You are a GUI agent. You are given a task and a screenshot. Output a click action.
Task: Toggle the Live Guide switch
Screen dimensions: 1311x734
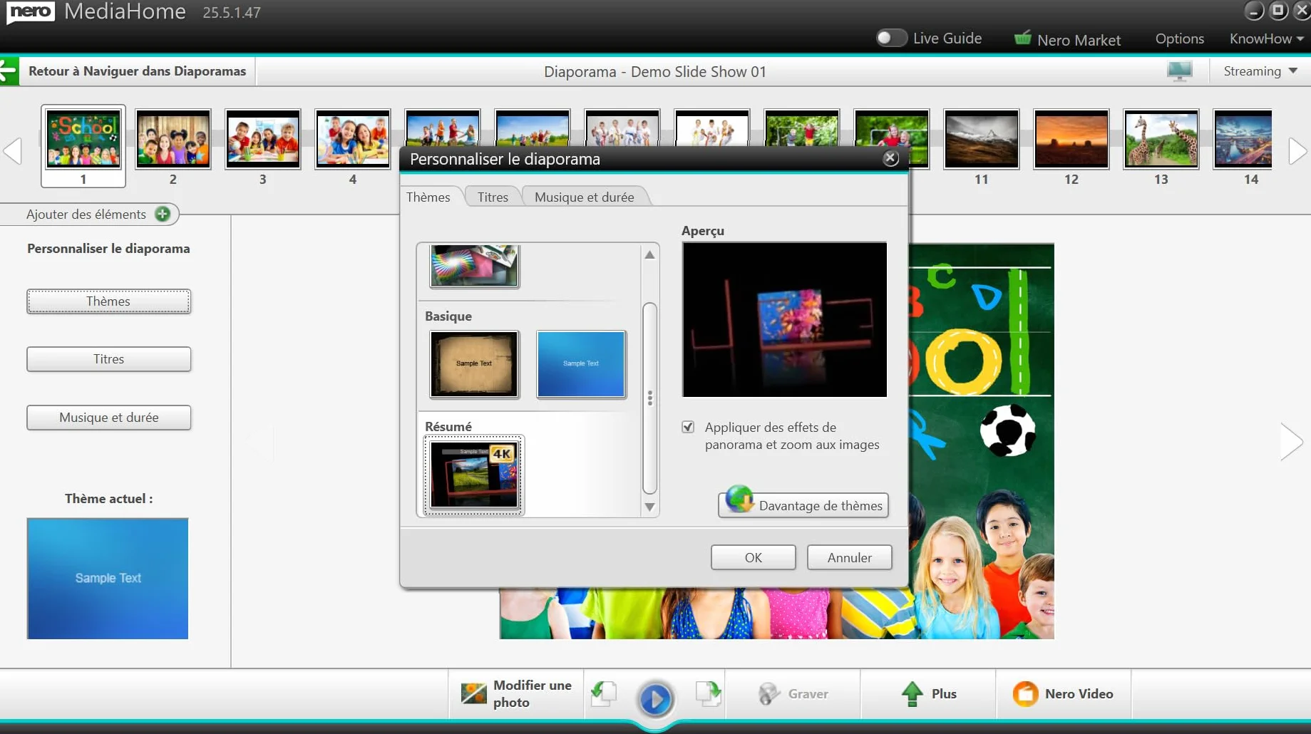pyautogui.click(x=891, y=38)
